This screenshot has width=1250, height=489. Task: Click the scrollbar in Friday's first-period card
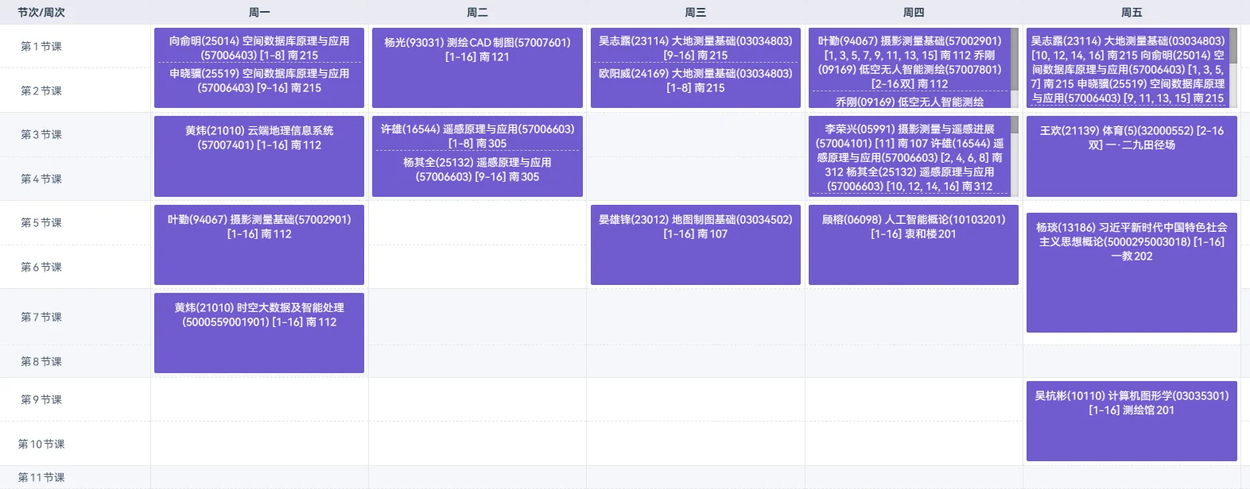(1233, 67)
